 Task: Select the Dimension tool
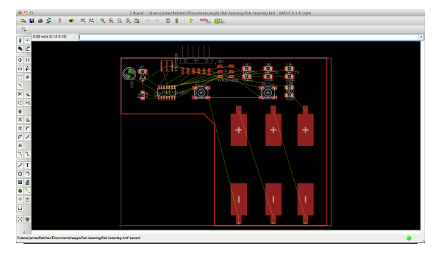click(x=20, y=208)
